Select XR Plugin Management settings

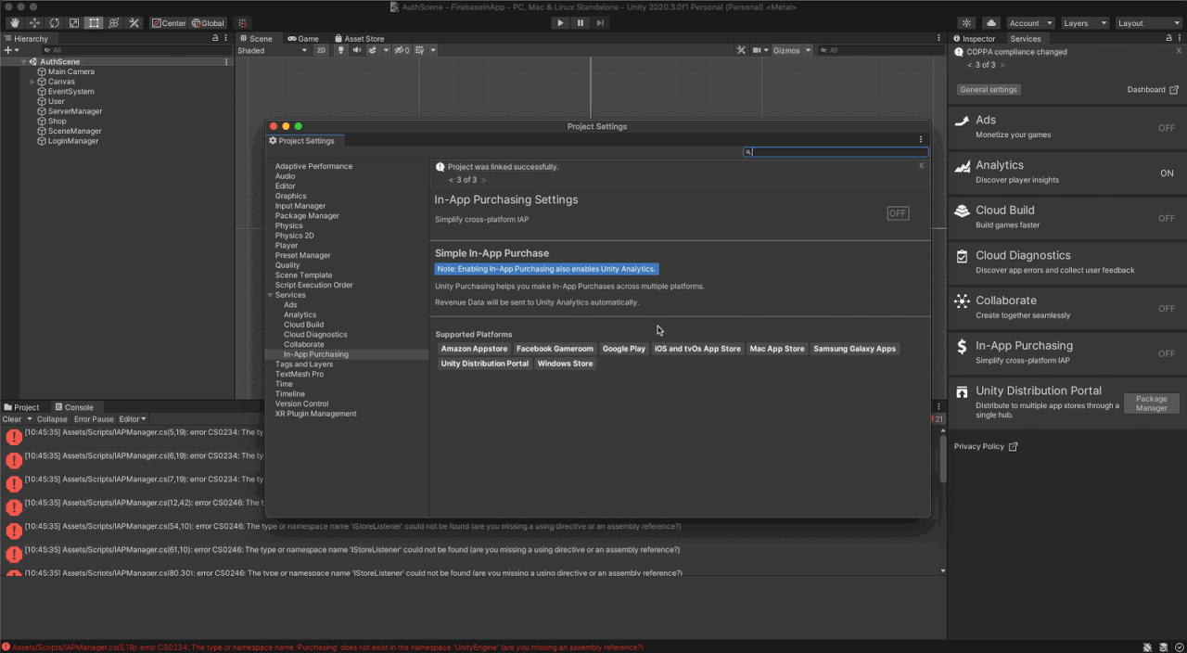[x=315, y=414]
